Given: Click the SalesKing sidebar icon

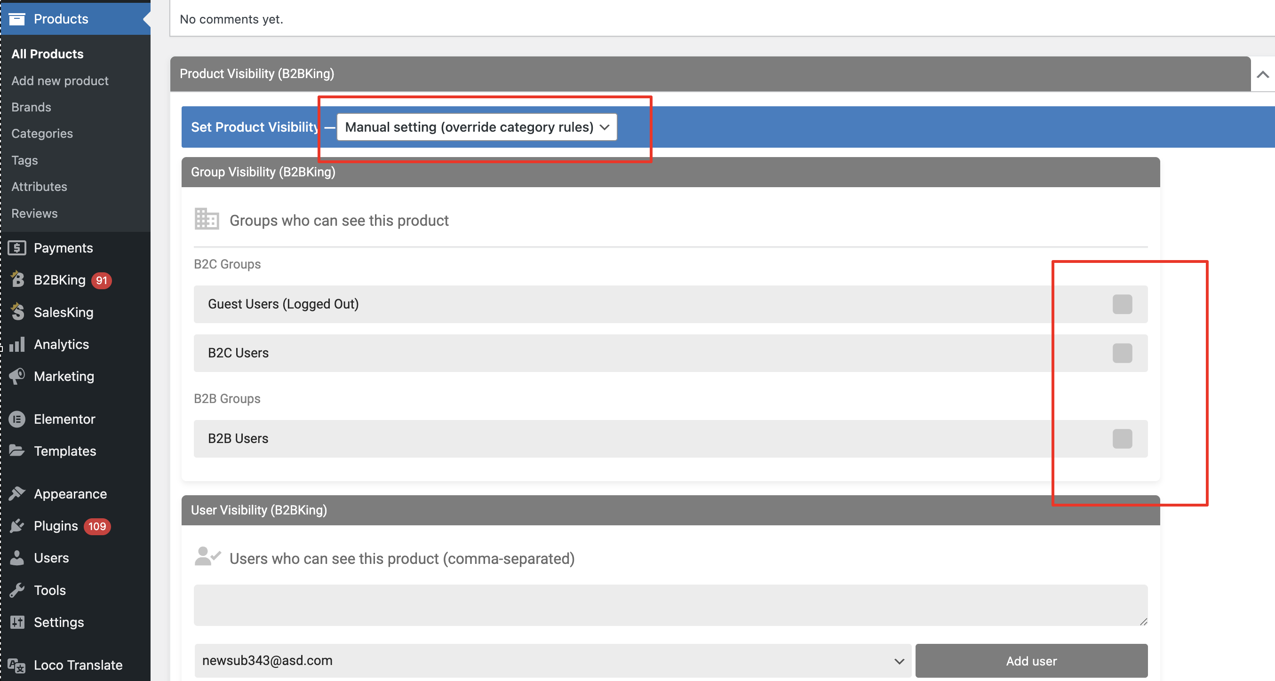Looking at the screenshot, I should point(17,312).
